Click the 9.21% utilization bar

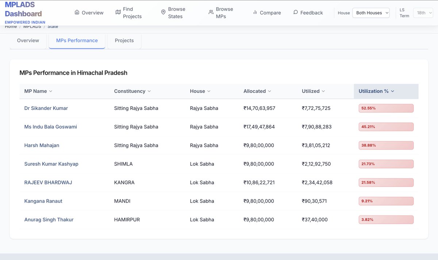tap(386, 201)
